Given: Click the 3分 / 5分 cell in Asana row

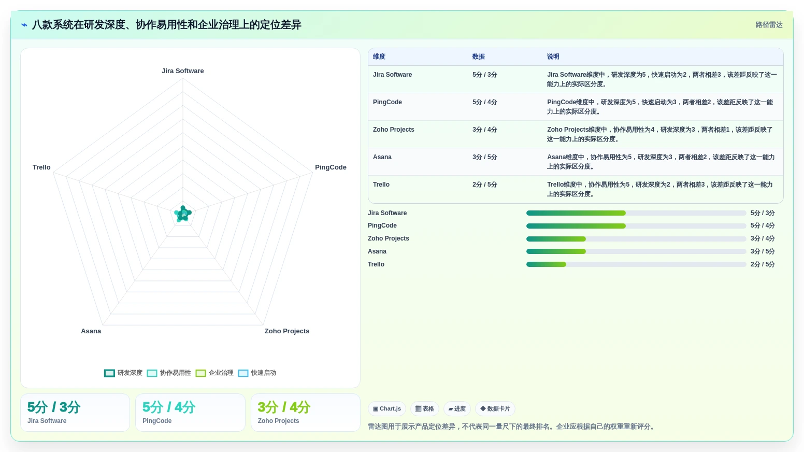Looking at the screenshot, I should tap(485, 157).
